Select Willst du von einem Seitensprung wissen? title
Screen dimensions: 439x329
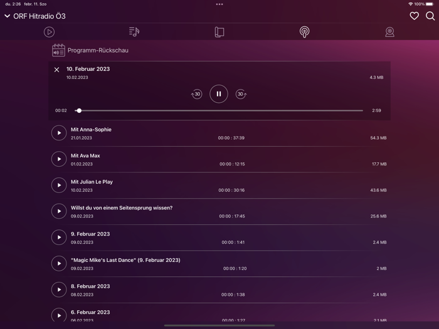click(x=122, y=208)
